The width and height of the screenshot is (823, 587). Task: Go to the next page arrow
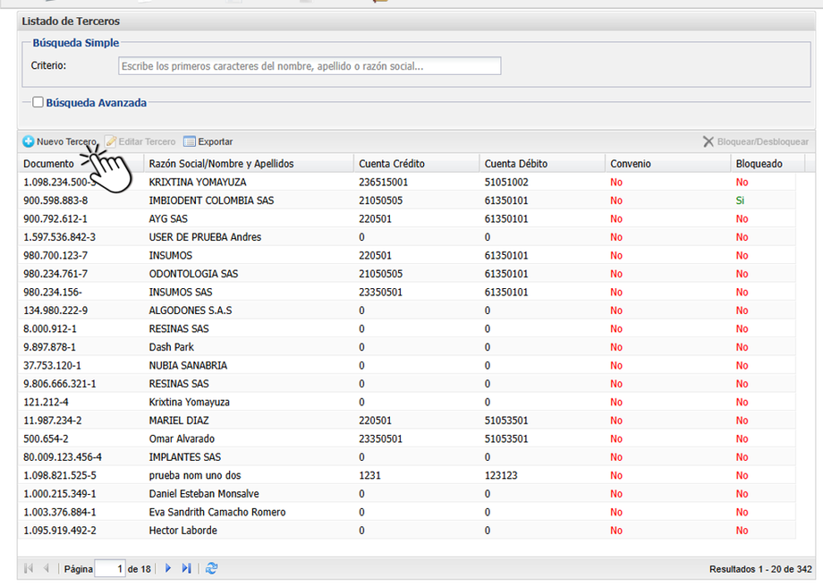tap(168, 568)
